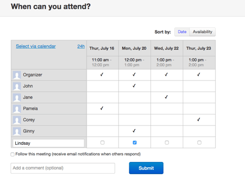Screen dimensions: 245x181
Task: Click the Corey name
Action: coord(29,120)
